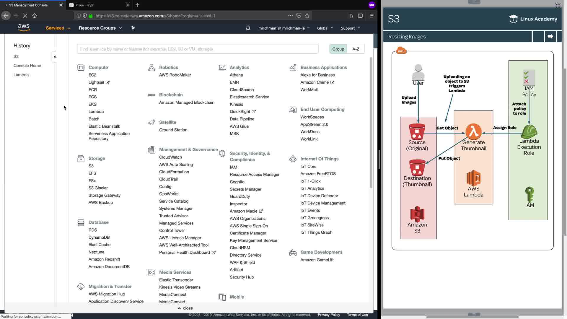Open the Firefox library icon
The width and height of the screenshot is (567, 319).
click(351, 16)
